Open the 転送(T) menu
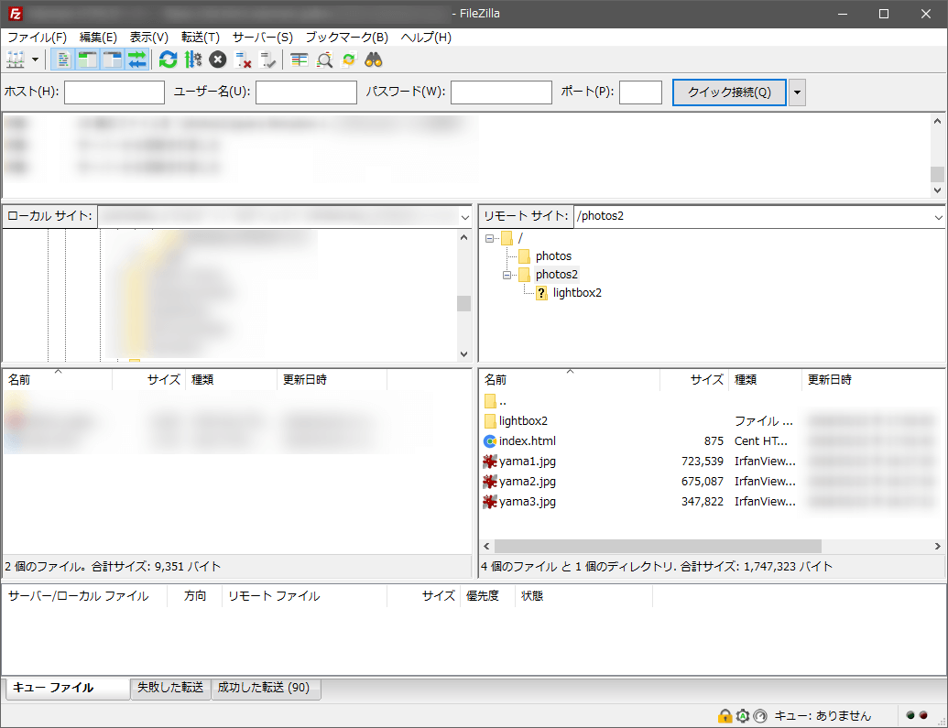This screenshot has width=948, height=728. coord(200,38)
